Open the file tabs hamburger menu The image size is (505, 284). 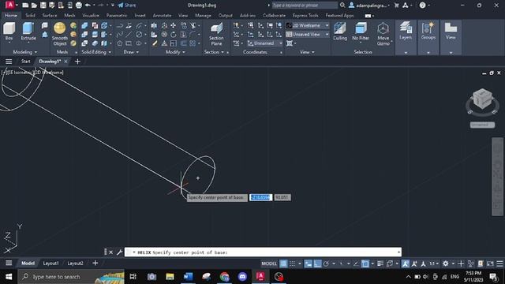point(9,62)
